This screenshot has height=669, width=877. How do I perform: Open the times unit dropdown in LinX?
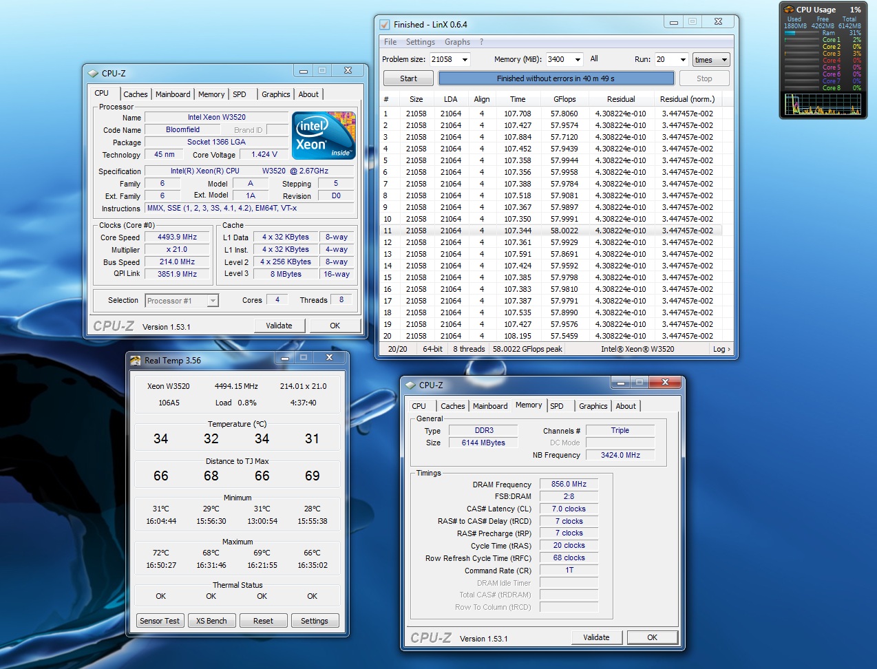pos(711,60)
